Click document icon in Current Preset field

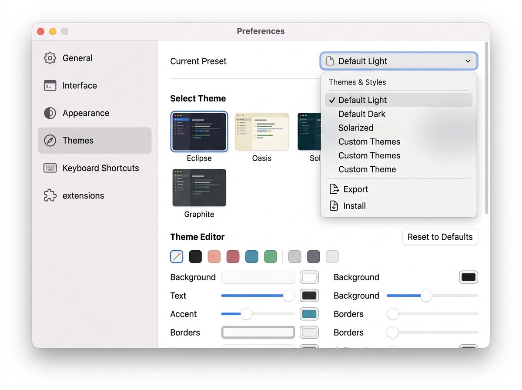pyautogui.click(x=330, y=61)
